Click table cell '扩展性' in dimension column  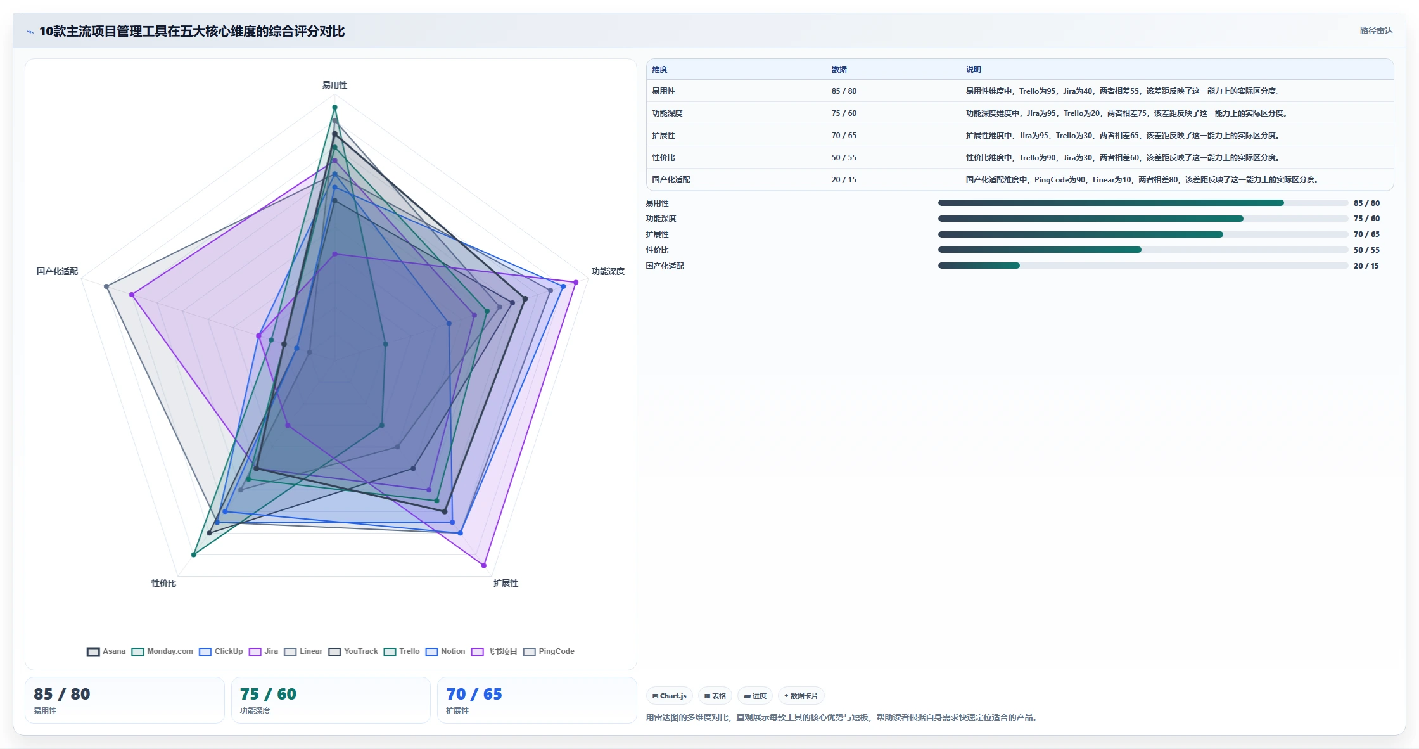[663, 136]
